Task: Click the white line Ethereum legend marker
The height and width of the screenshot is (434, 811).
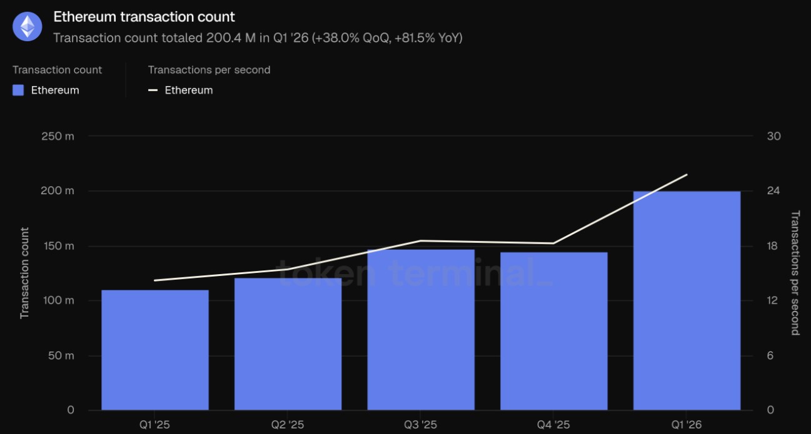Action: (153, 90)
